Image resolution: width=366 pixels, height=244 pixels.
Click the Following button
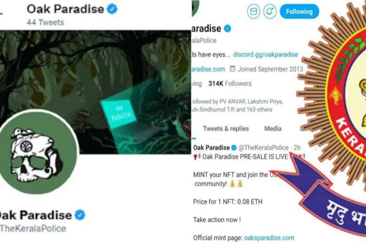pos(299,11)
